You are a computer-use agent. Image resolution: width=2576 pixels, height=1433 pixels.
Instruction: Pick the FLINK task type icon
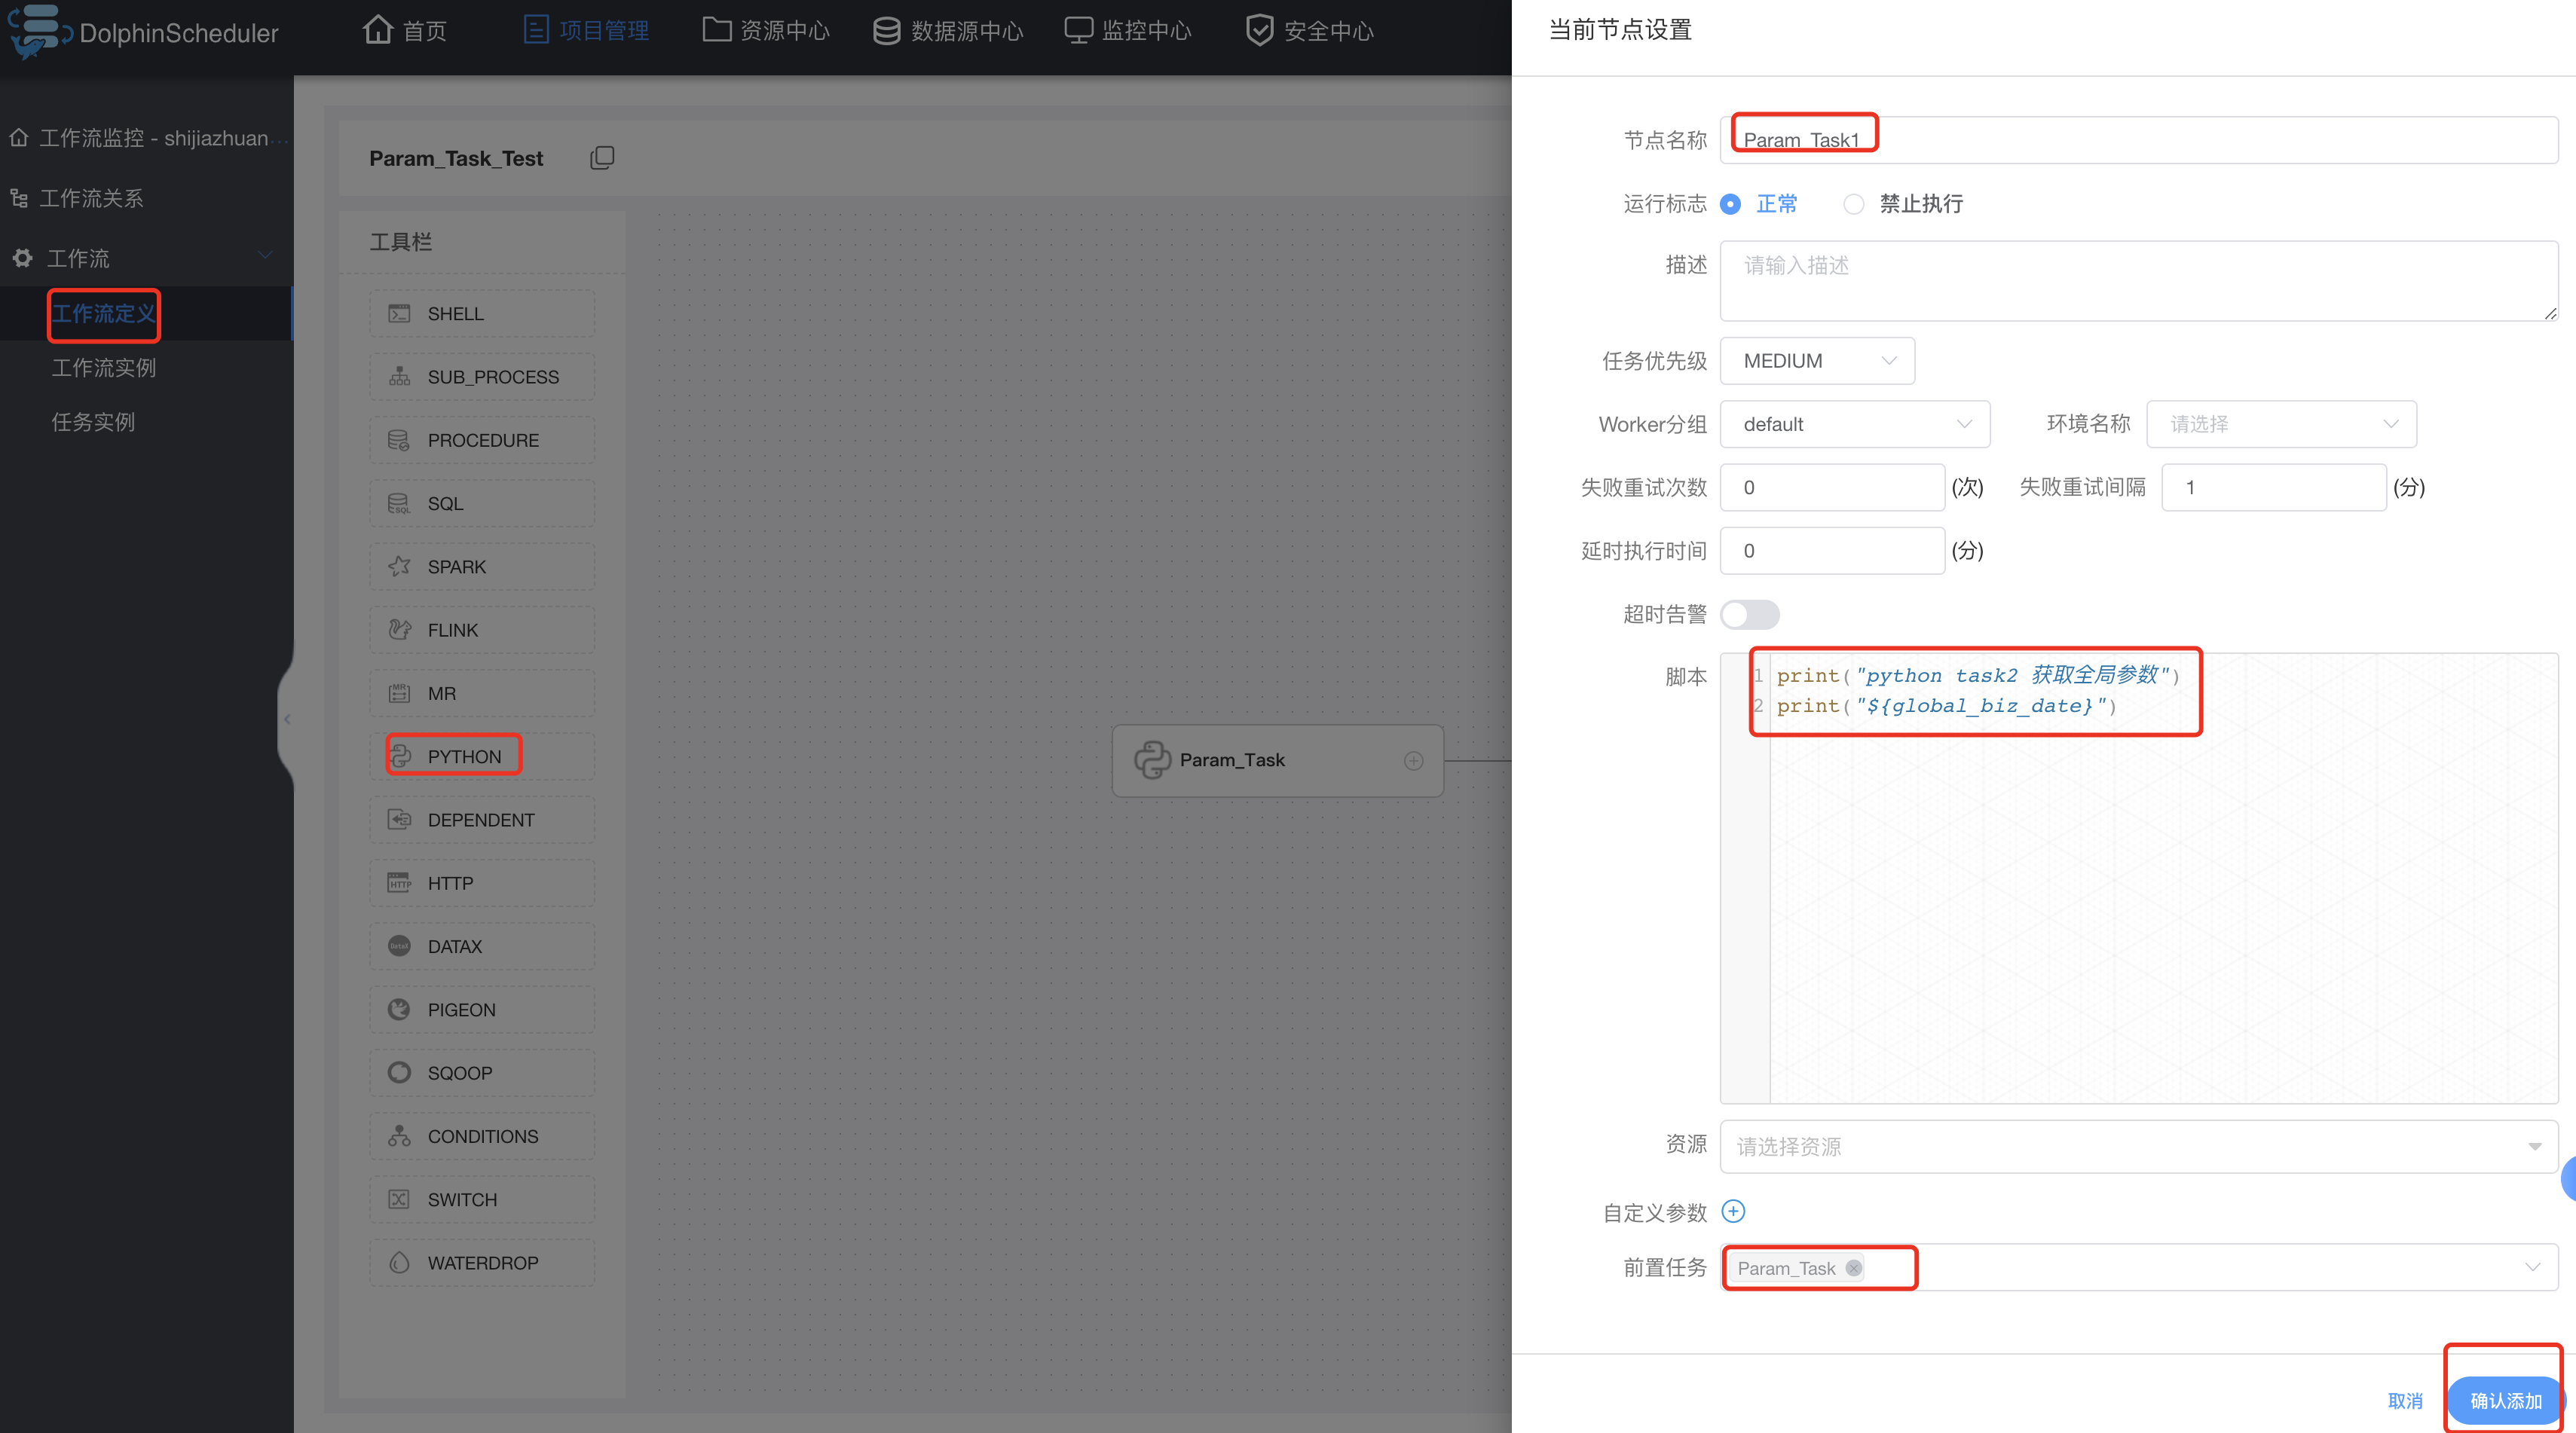click(x=399, y=630)
